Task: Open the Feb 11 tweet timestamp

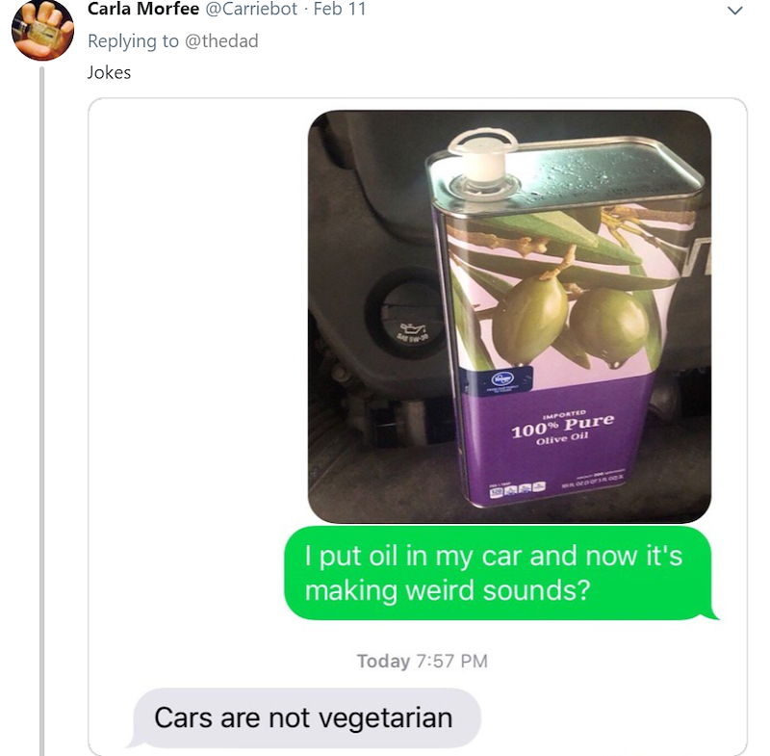Action: click(340, 9)
